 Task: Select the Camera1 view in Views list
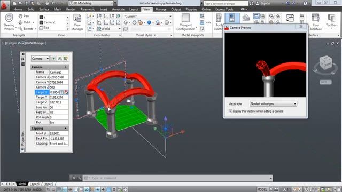[48, 22]
